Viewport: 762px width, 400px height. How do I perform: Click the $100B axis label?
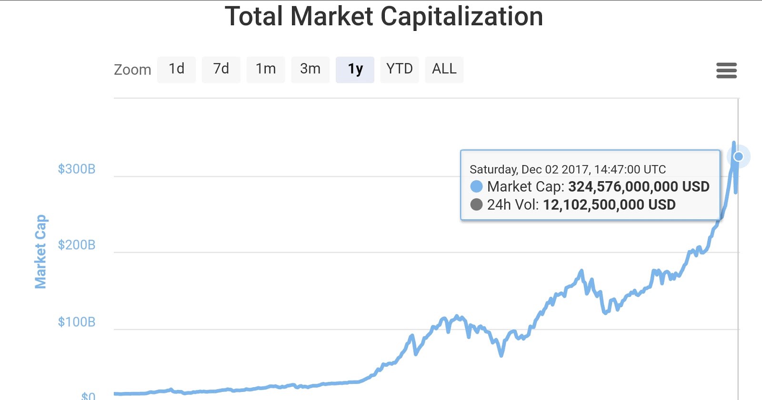[77, 322]
